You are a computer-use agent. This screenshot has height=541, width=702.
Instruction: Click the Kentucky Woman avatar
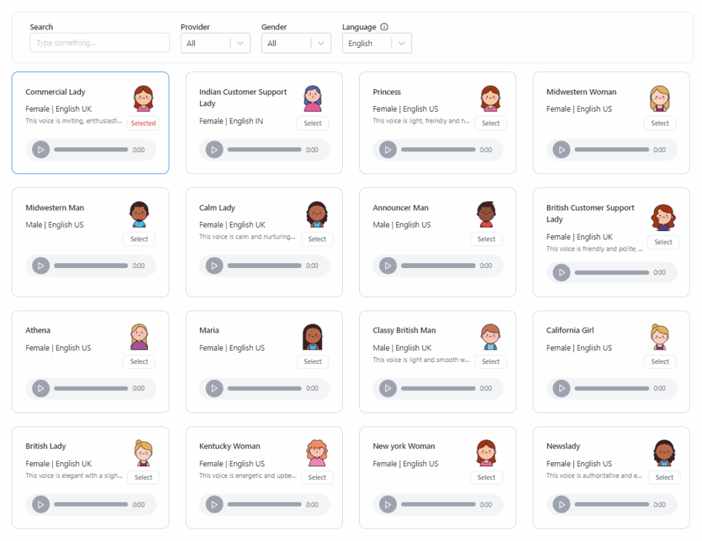coord(317,453)
